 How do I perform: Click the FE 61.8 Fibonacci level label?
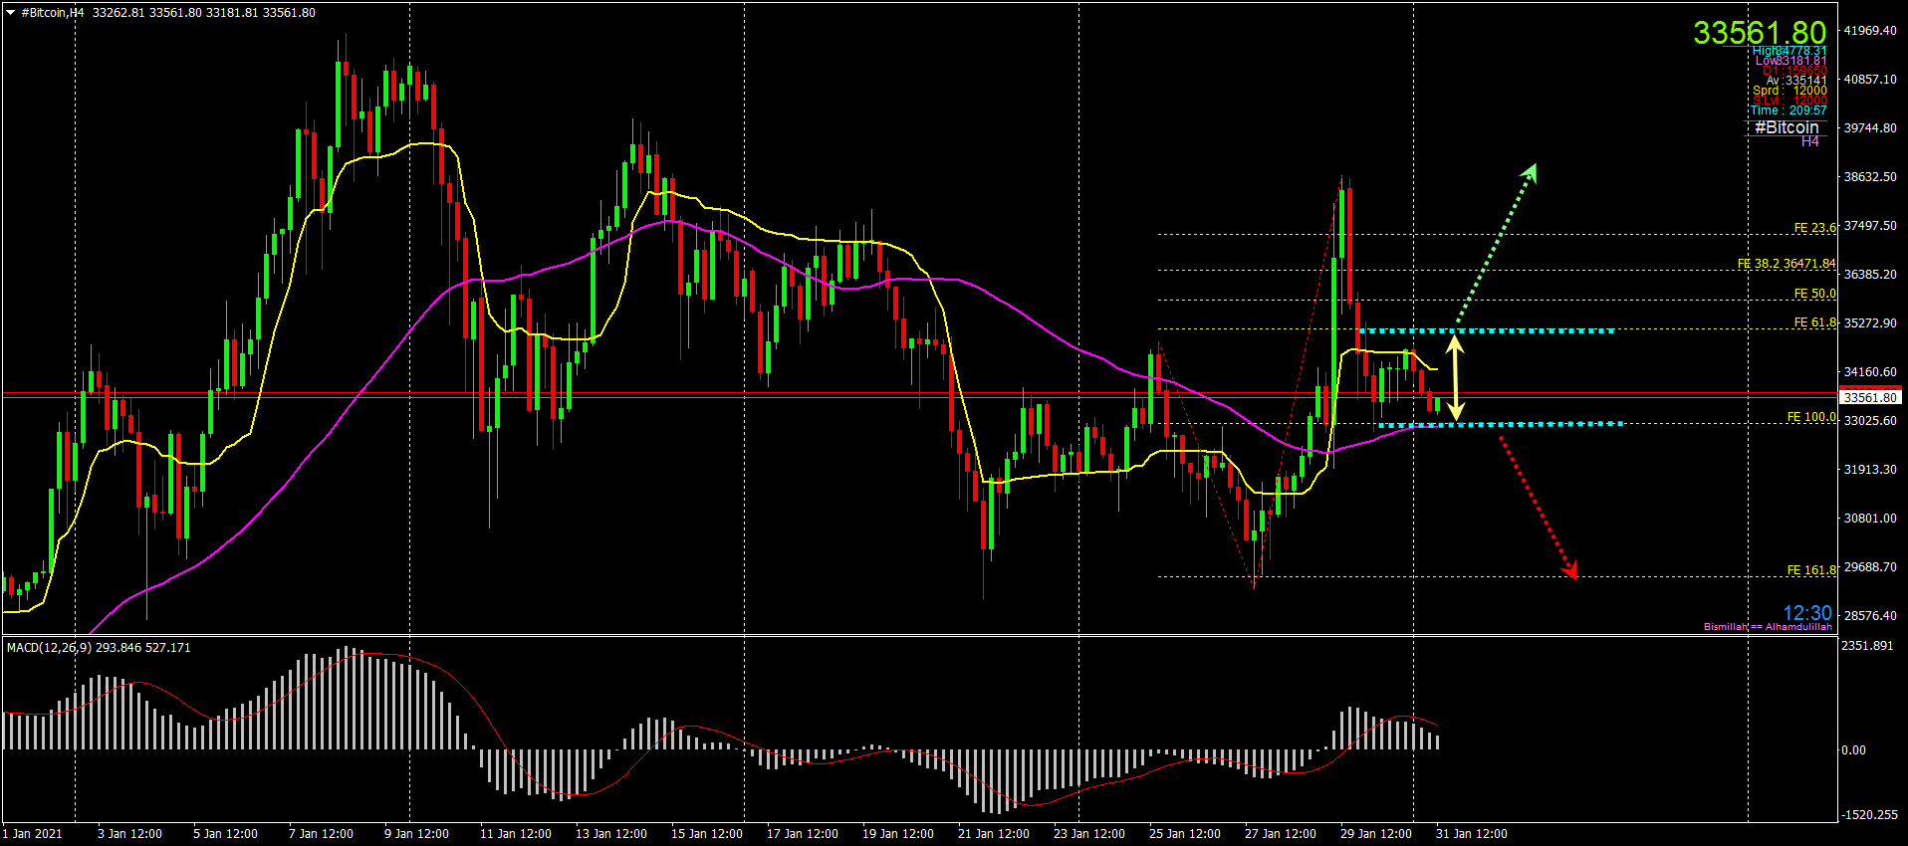point(1814,322)
